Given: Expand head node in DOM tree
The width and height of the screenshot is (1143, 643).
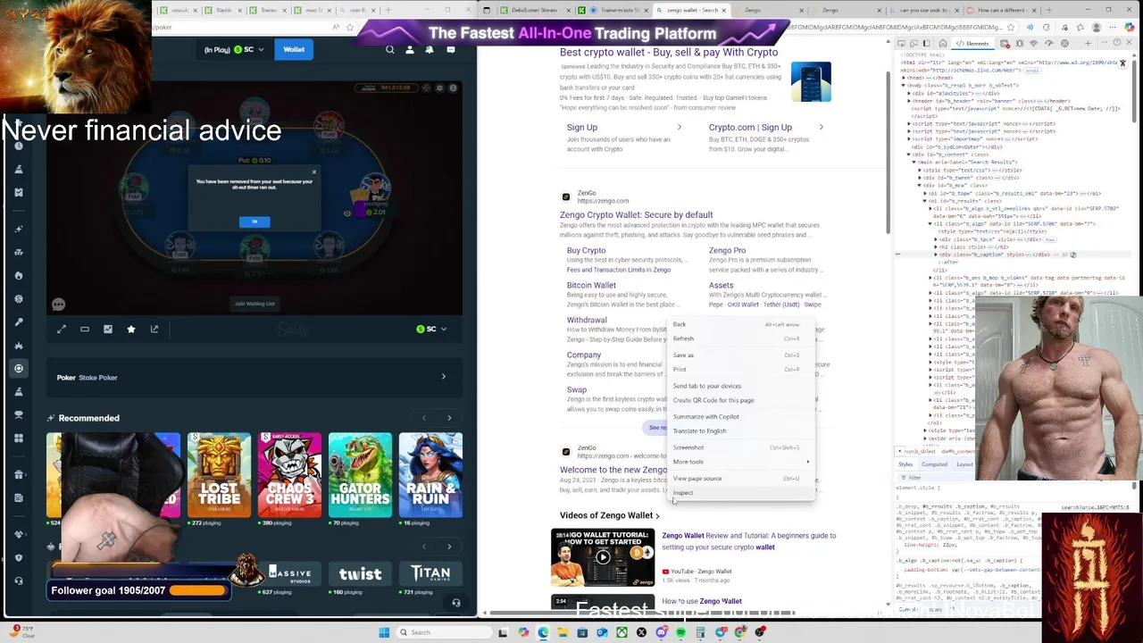Looking at the screenshot, I should tap(903, 78).
